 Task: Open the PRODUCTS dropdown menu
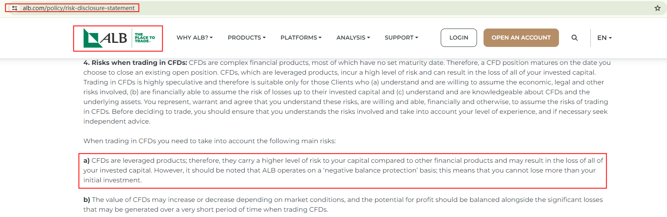pyautogui.click(x=246, y=38)
